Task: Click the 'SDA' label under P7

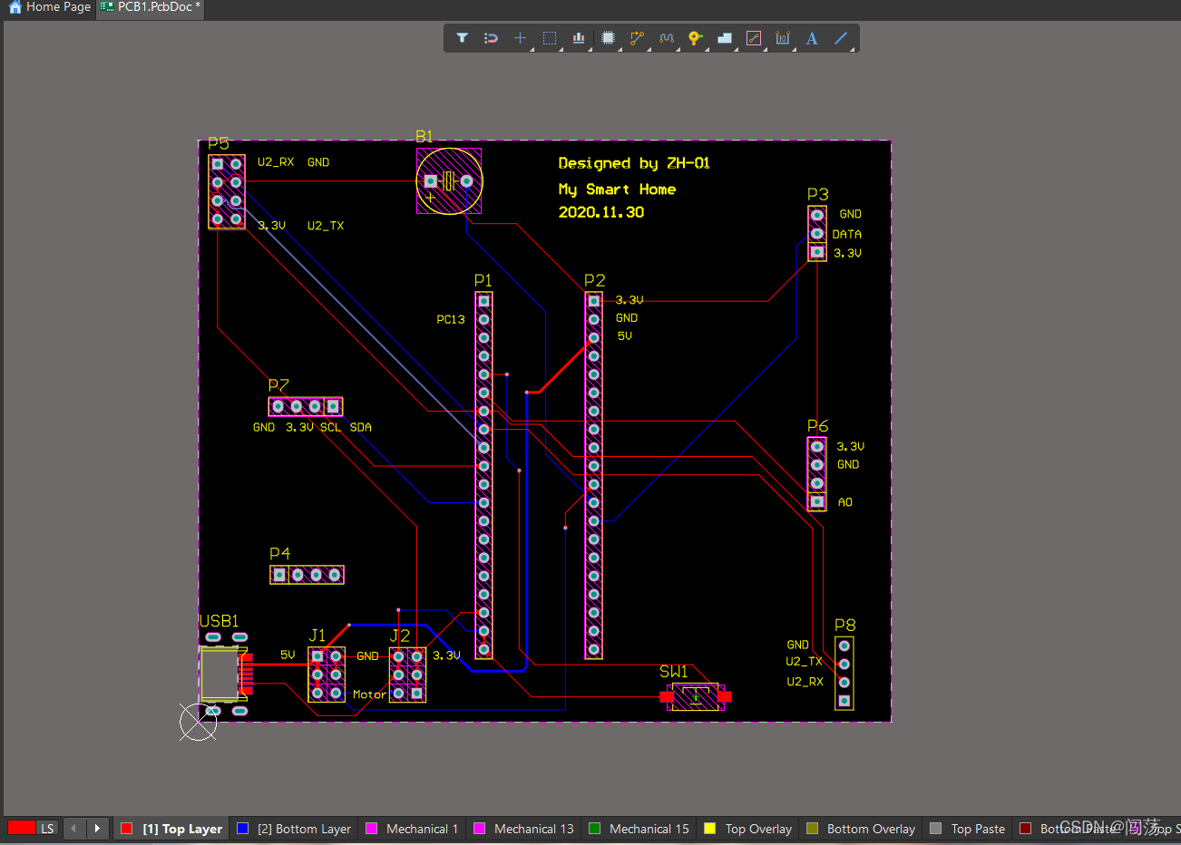Action: coord(360,427)
